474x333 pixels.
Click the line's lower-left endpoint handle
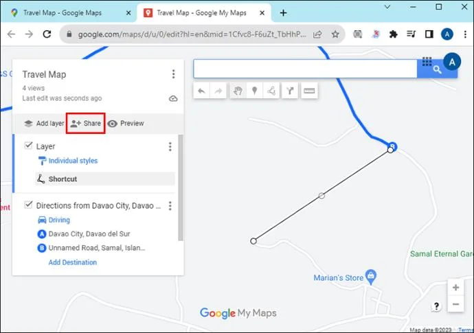253,241
